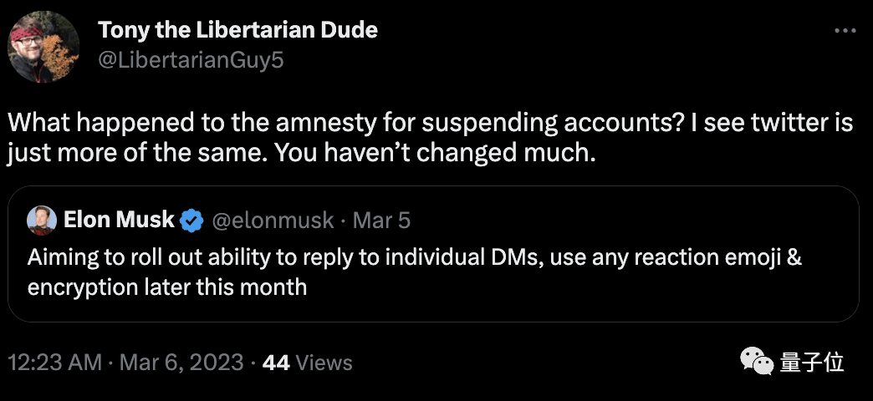This screenshot has height=401, width=873.
Task: Click the 'Mar 6, 2023' date portion
Action: pyautogui.click(x=181, y=363)
